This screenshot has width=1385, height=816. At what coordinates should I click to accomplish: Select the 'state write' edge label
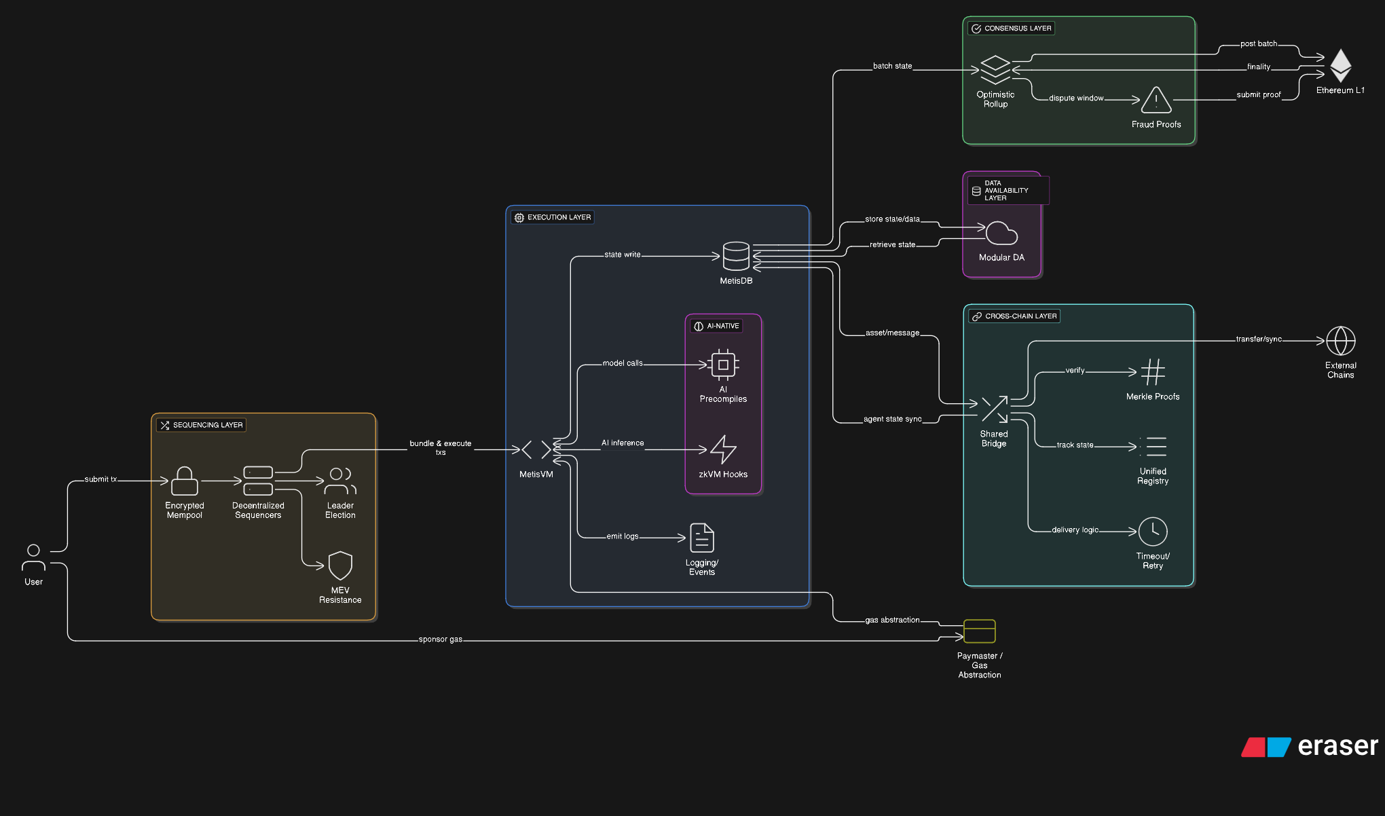623,255
